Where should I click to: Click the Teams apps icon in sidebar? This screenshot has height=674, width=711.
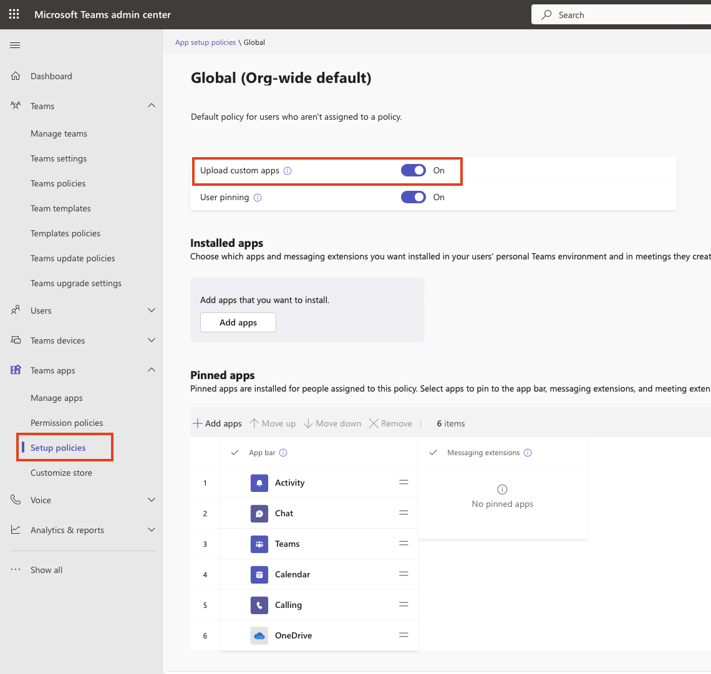click(x=16, y=370)
